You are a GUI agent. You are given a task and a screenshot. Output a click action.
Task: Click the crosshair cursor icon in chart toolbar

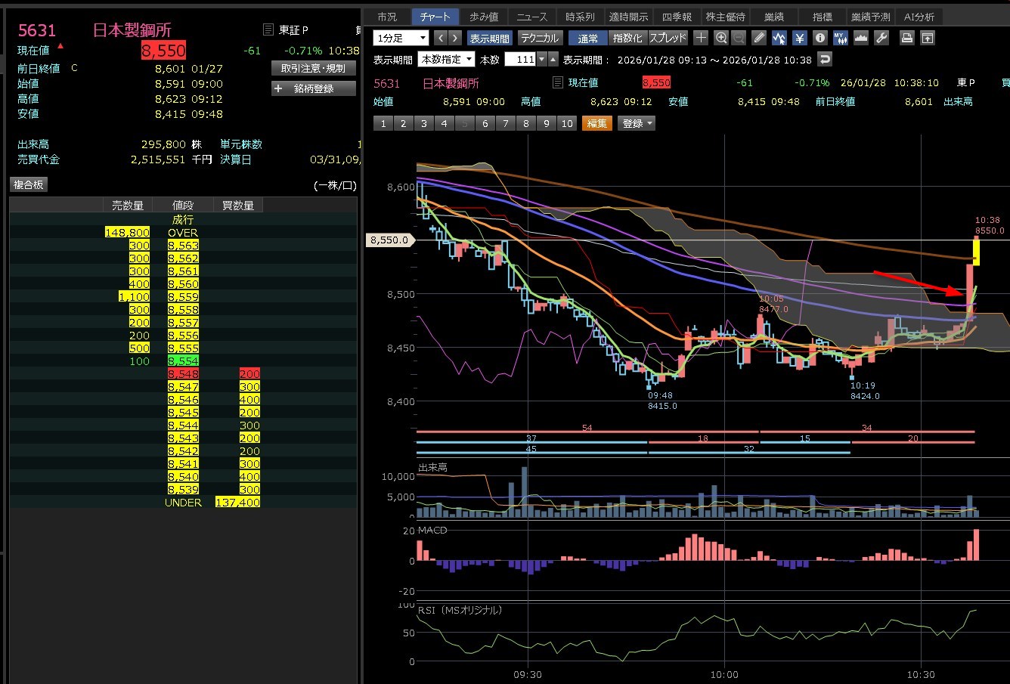(x=701, y=38)
